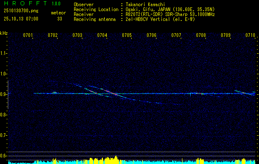Click the 0.7 kHz axis label

pos(3,136)
